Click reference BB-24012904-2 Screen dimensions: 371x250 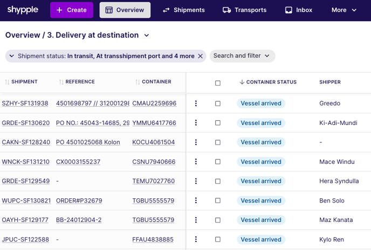coord(79,220)
